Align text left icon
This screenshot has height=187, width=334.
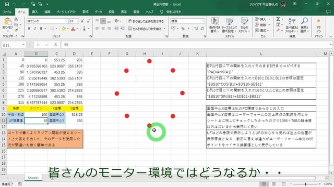point(98,29)
